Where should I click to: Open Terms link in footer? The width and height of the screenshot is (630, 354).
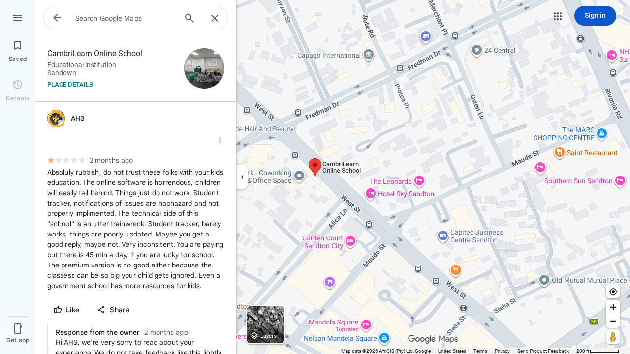(480, 351)
